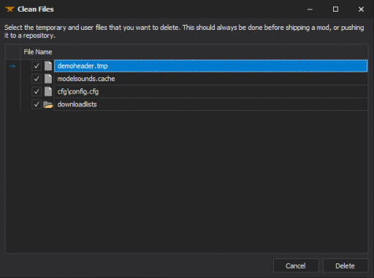This screenshot has height=278, width=374.
Task: Toggle the downloadlists folder checkbox
Action: click(37, 104)
